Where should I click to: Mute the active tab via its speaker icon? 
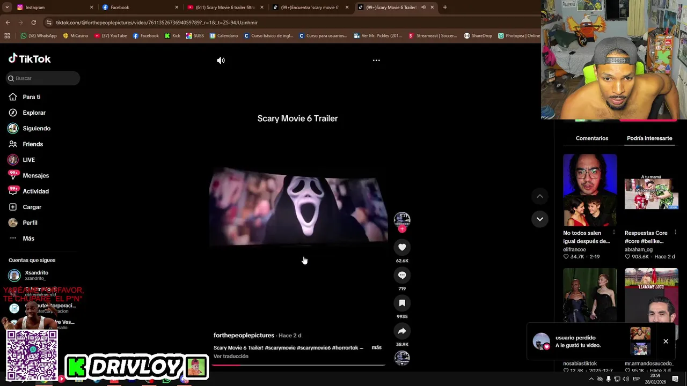pos(423,8)
